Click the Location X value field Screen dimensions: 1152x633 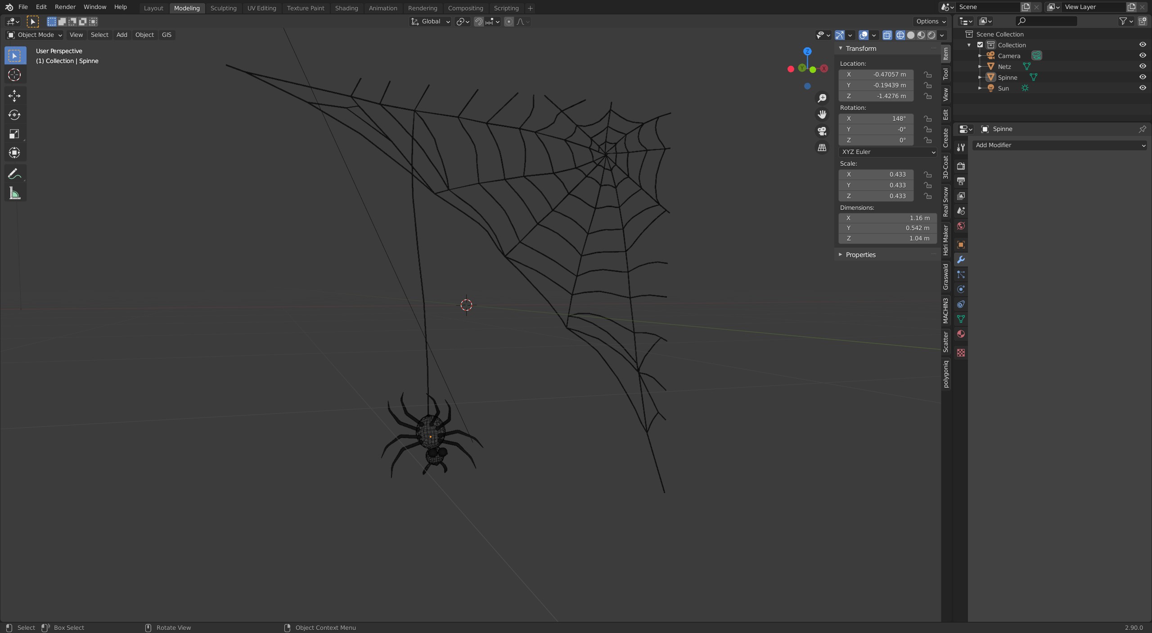pyautogui.click(x=876, y=74)
